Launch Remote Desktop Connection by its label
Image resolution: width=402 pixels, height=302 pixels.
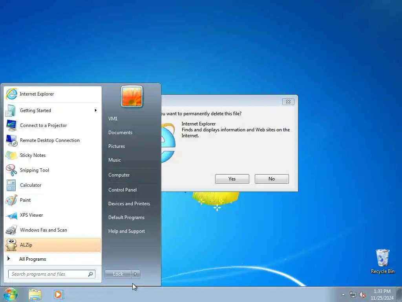point(50,140)
